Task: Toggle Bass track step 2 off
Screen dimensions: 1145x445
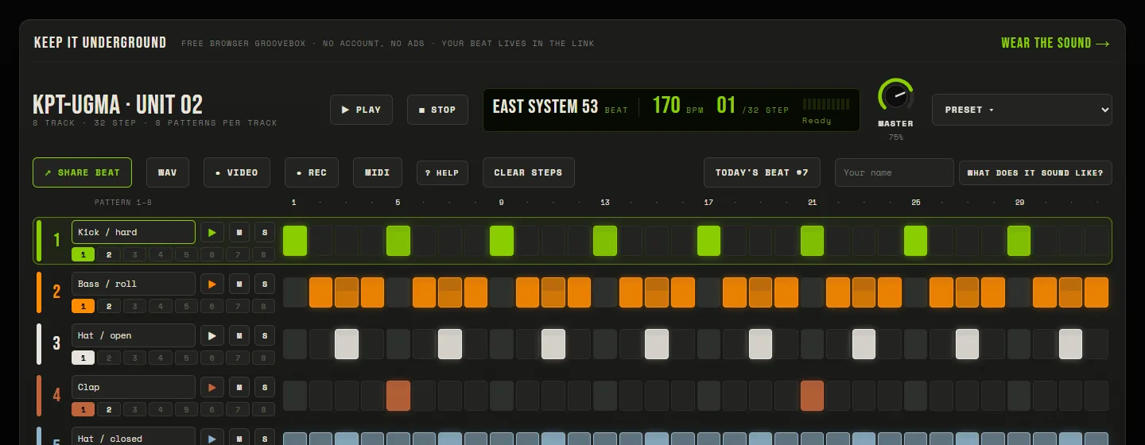Action: pos(321,292)
